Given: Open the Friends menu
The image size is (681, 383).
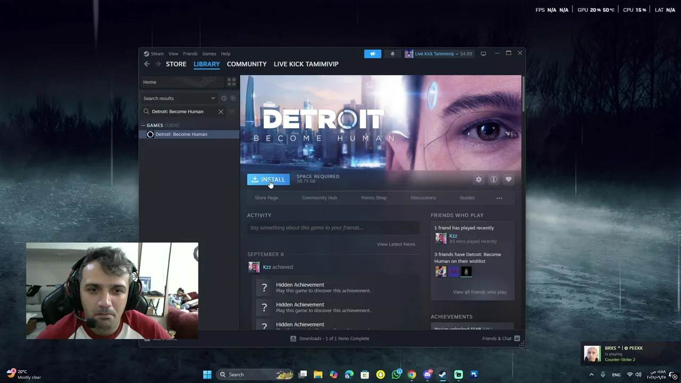Looking at the screenshot, I should (x=190, y=54).
